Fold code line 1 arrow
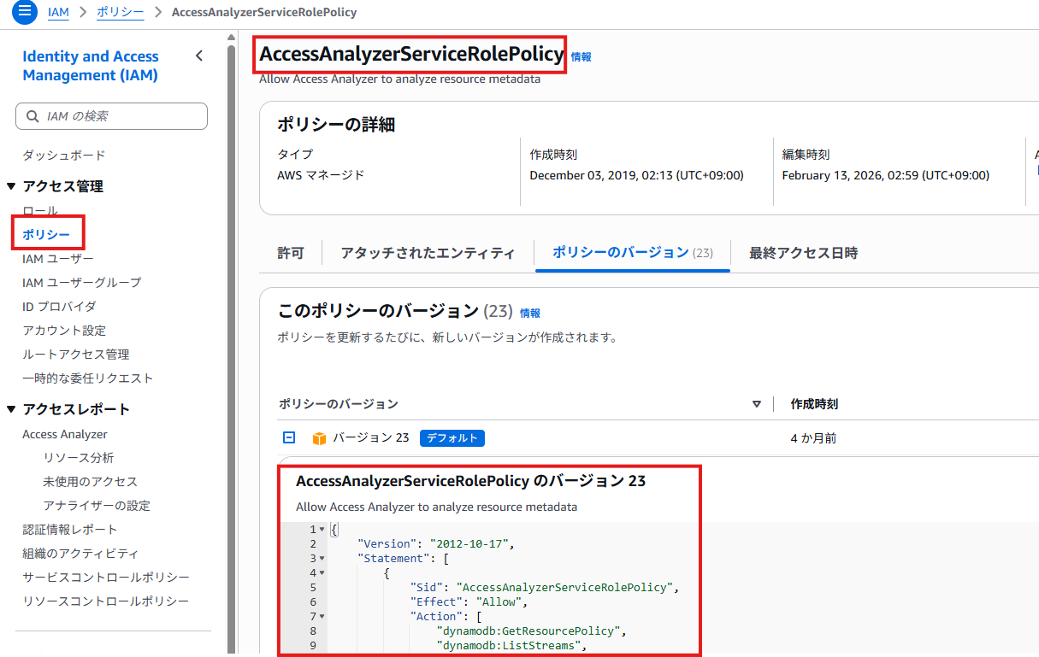The image size is (1039, 657). (322, 530)
